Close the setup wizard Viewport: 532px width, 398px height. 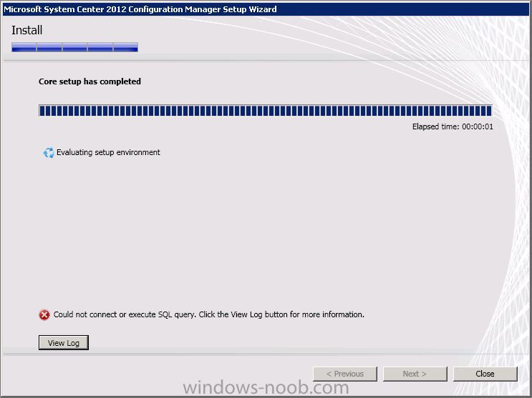pos(485,374)
